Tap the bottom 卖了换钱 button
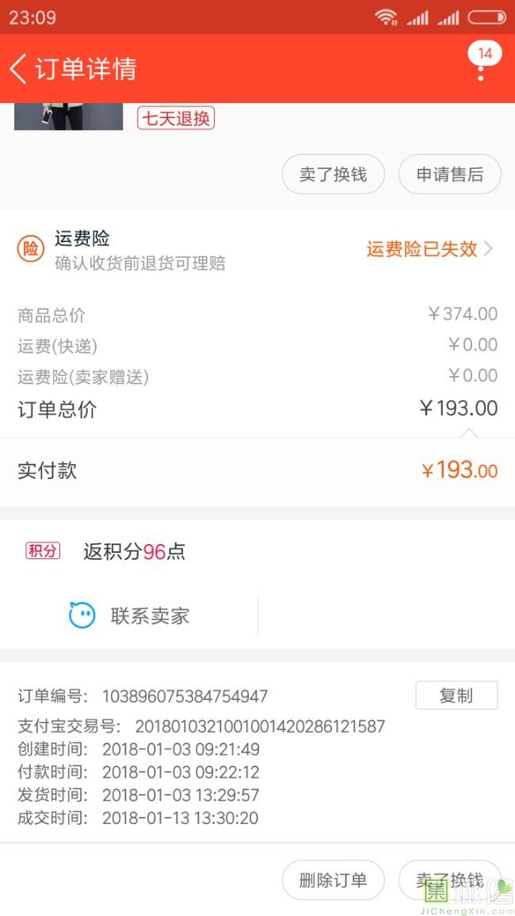Image resolution: width=515 pixels, height=916 pixels. [x=449, y=880]
